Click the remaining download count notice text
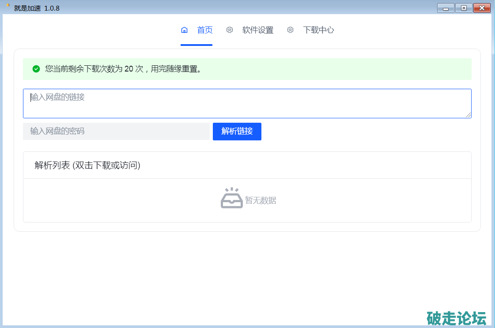Image resolution: width=495 pixels, height=328 pixels. point(123,69)
